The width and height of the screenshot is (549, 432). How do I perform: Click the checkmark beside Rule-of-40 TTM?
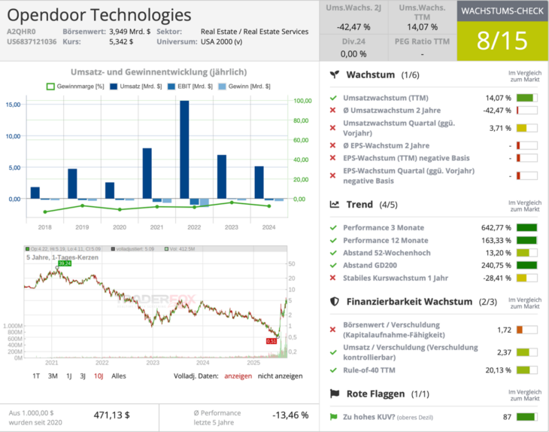(333, 370)
